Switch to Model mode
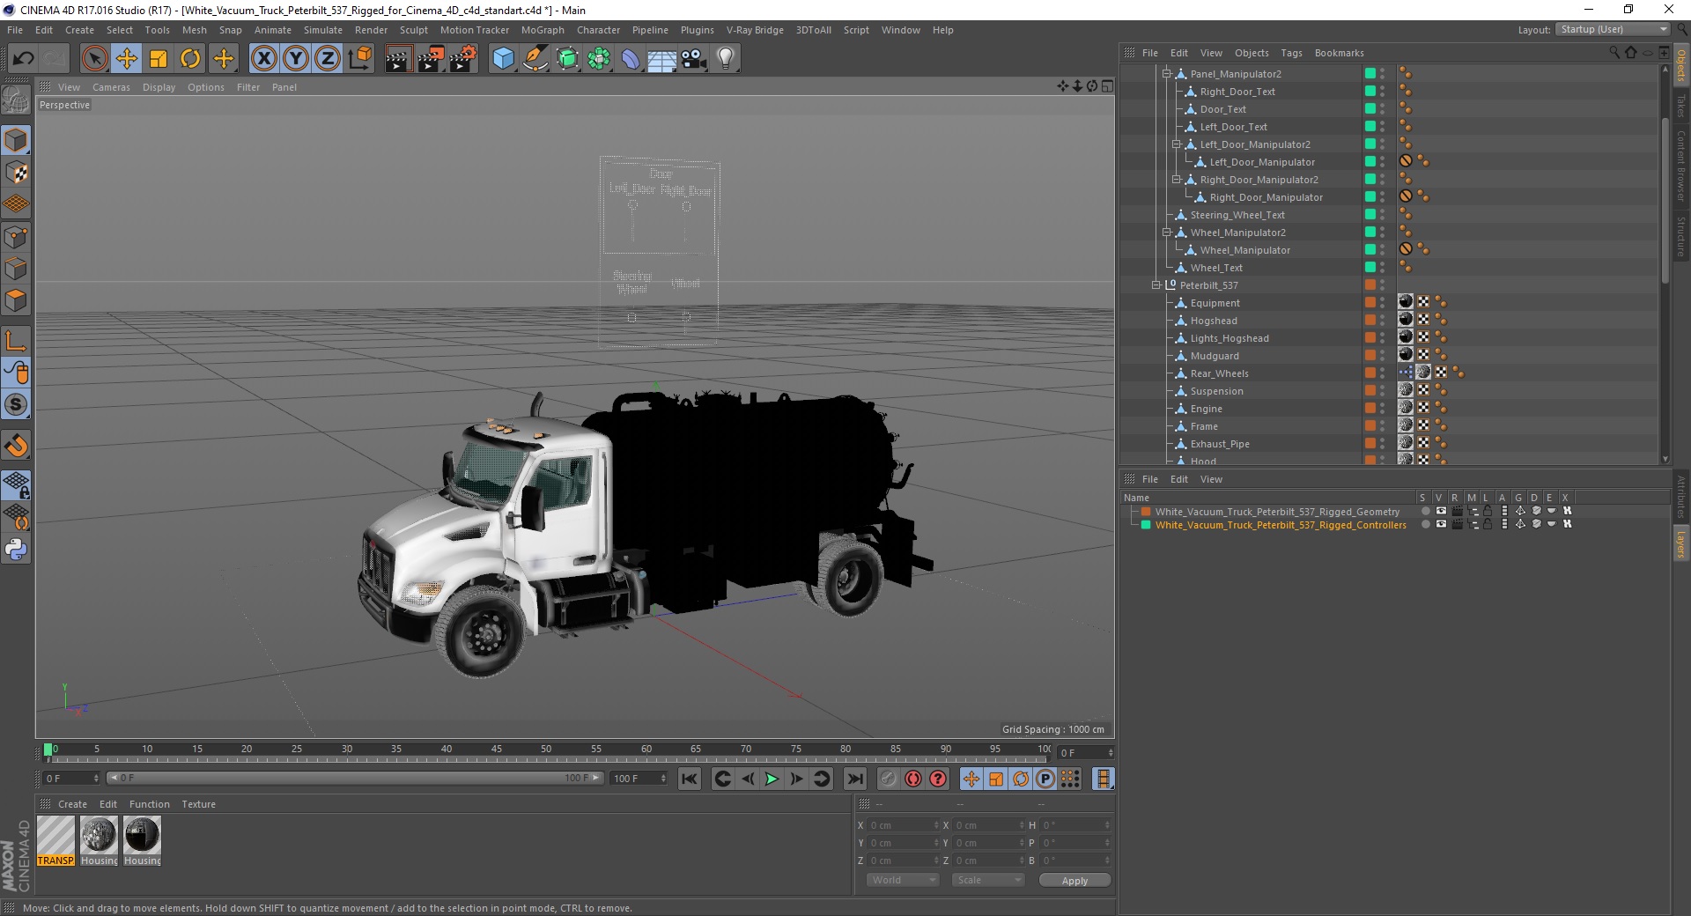1691x916 pixels. click(16, 140)
